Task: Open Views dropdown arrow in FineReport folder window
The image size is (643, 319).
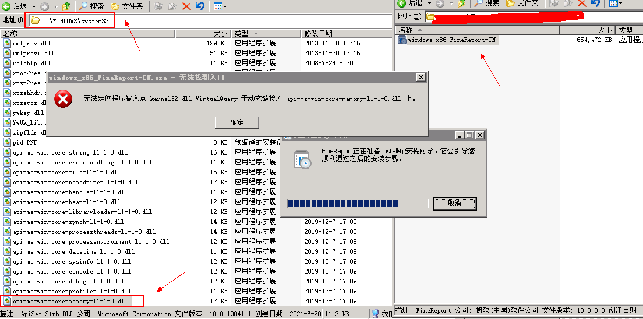Action: [621, 3]
